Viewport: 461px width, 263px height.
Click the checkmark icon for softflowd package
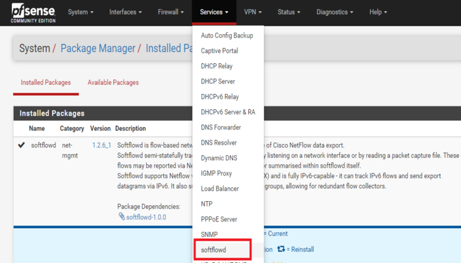pos(21,145)
